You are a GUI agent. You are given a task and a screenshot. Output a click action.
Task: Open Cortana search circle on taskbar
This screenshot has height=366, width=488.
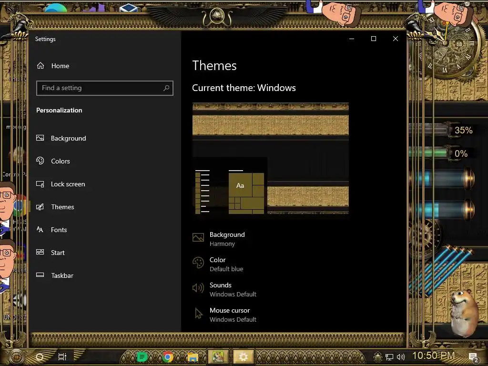(40, 357)
